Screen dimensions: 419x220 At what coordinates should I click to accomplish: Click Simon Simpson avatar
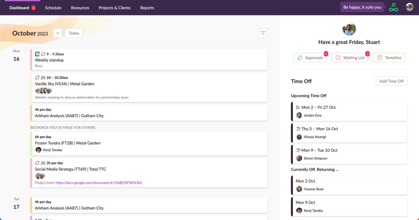tap(299, 158)
